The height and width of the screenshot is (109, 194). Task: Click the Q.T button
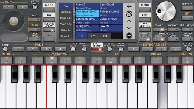49,39
